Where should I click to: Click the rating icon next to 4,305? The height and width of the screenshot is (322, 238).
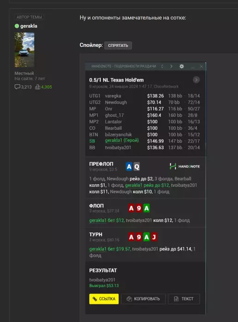point(37,87)
